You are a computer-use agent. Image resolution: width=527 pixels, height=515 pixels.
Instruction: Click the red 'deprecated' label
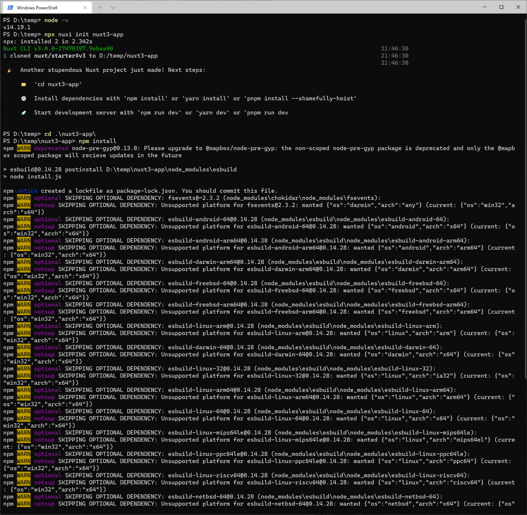tap(51, 148)
